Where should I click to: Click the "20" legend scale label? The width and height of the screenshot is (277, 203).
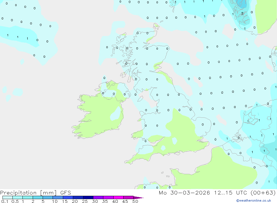[x=75, y=201]
